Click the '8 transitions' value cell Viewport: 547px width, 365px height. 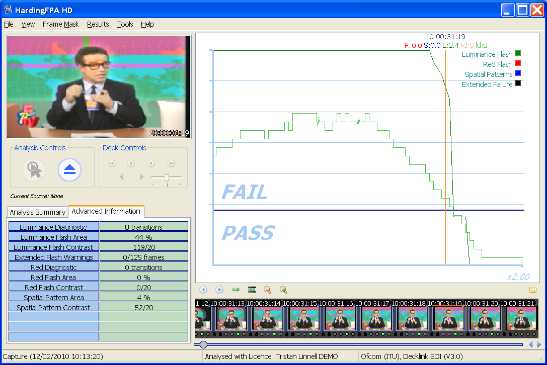click(x=144, y=227)
